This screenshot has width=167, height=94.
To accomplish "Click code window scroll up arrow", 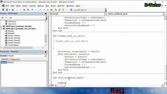I will [x=165, y=18].
